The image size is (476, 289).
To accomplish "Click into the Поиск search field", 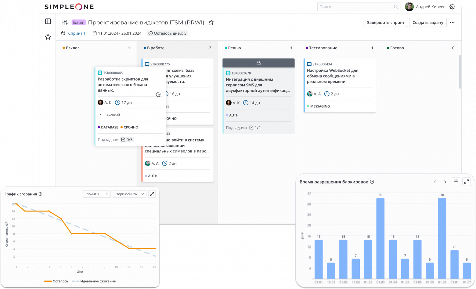I will click(359, 6).
